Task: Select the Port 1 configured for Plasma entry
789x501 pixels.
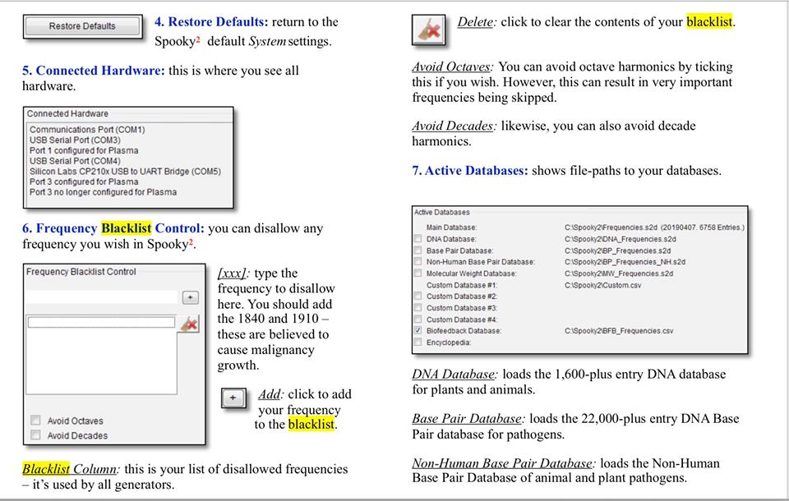Action: [84, 151]
